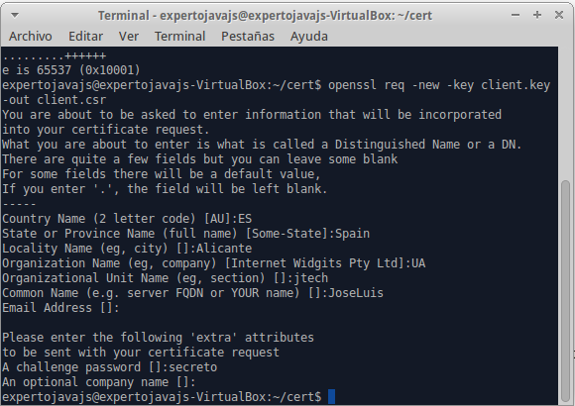Open the Pestañas menu

click(248, 37)
